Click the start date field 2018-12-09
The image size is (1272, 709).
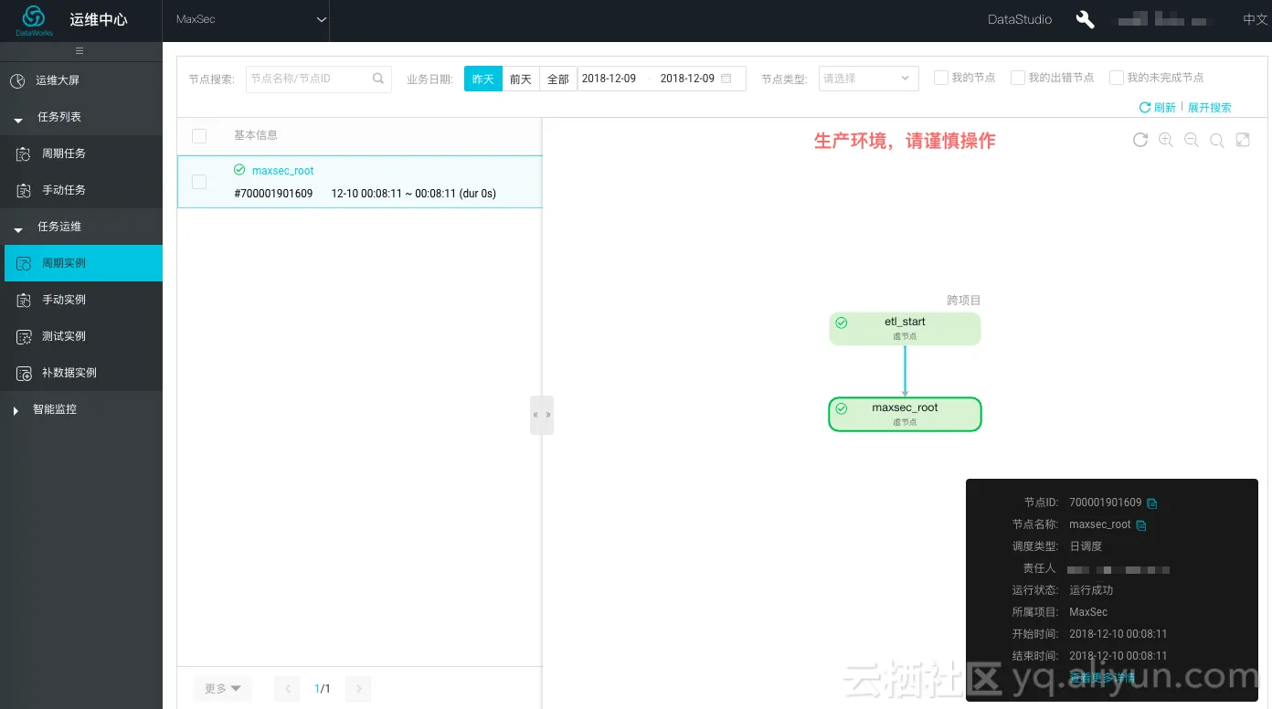(x=609, y=79)
